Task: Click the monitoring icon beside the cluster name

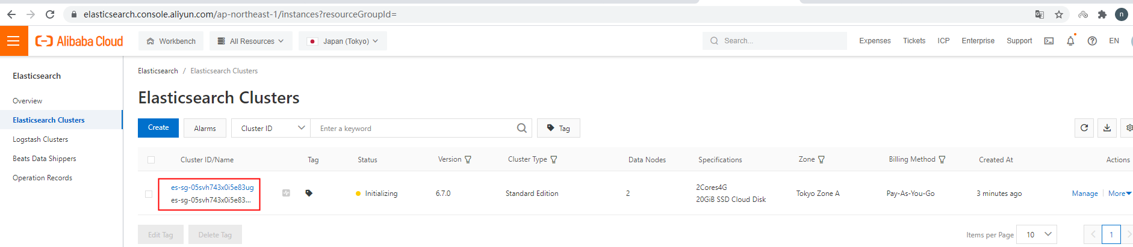Action: coord(286,193)
